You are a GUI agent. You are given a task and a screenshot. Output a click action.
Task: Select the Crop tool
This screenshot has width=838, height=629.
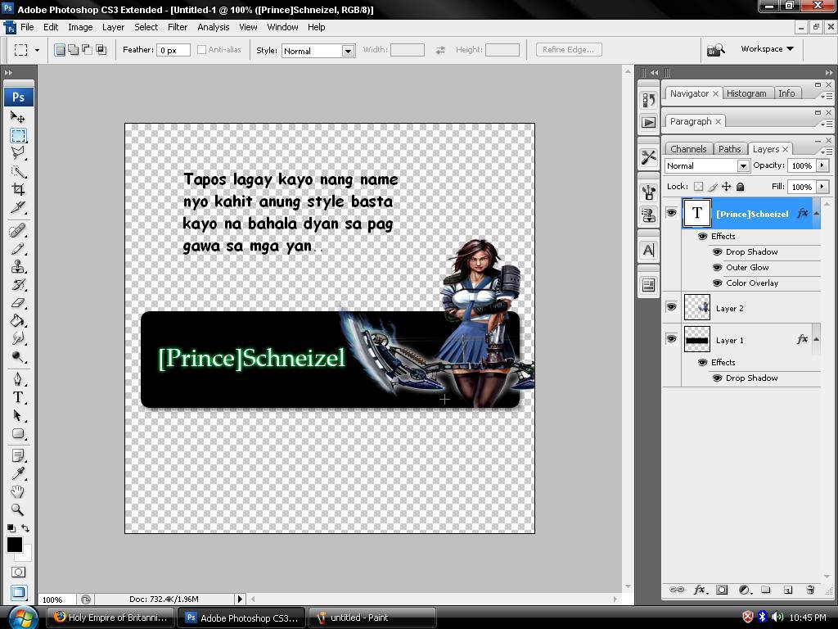click(x=18, y=189)
